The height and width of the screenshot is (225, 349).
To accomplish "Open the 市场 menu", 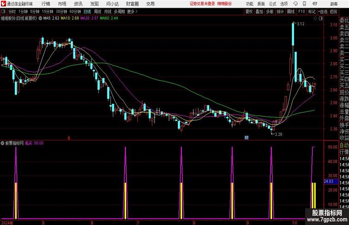I will tap(62, 4).
